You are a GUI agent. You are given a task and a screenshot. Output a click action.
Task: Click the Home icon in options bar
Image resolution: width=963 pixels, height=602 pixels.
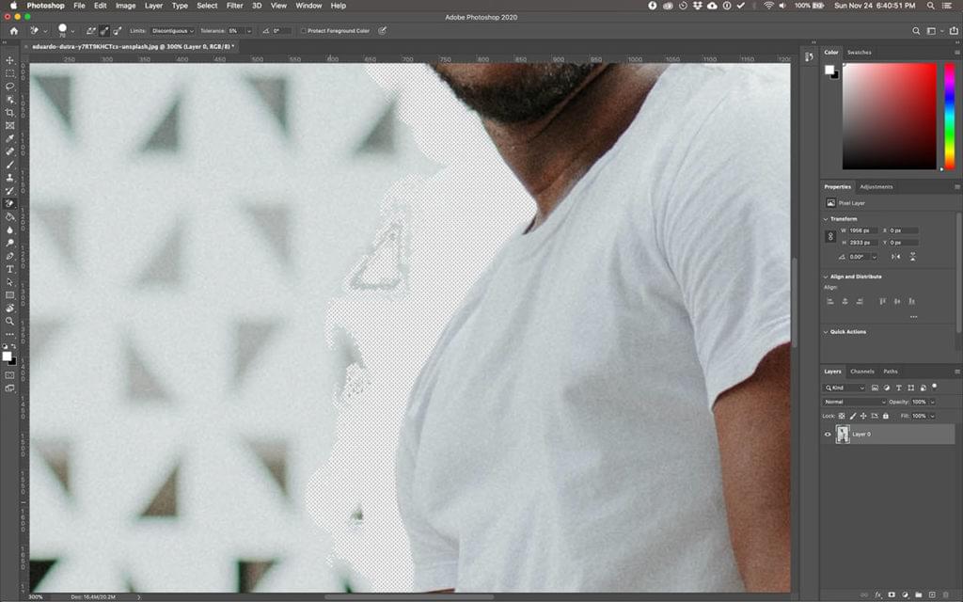13,30
